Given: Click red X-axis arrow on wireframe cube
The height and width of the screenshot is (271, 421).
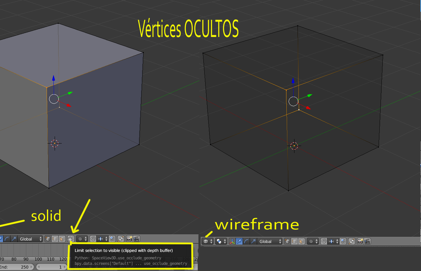Looking at the screenshot, I should click(x=308, y=108).
